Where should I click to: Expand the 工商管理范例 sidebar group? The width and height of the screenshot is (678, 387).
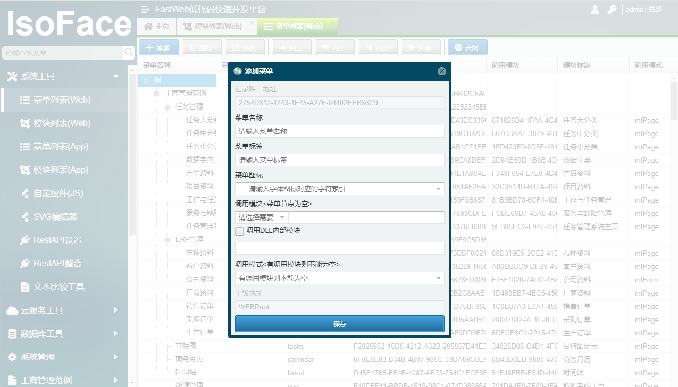tap(64, 380)
